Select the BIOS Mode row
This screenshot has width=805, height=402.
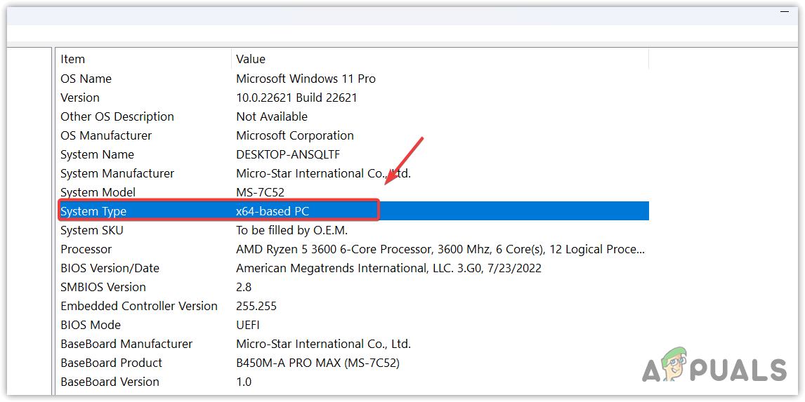(91, 325)
